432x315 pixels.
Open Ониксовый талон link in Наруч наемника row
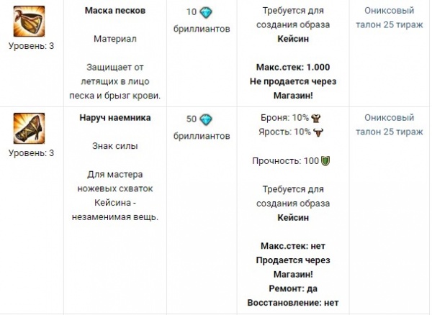(x=390, y=125)
